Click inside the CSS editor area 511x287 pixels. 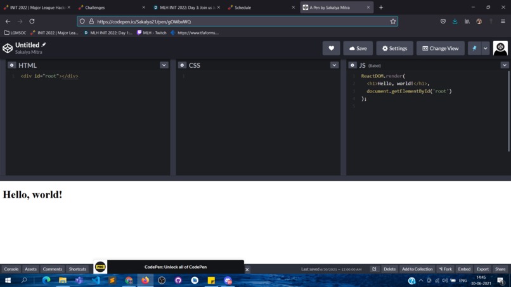point(258,122)
